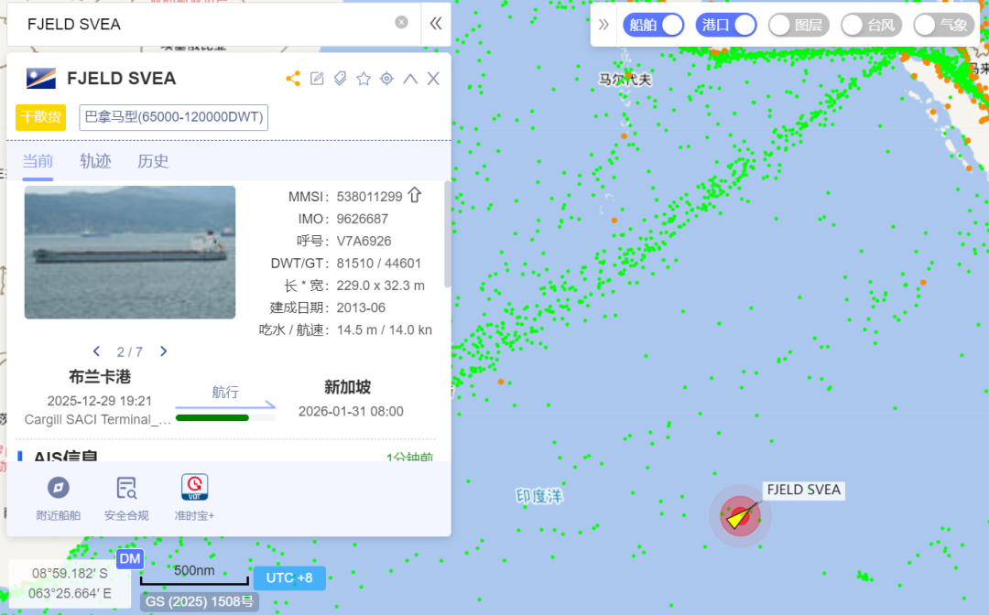Image resolution: width=989 pixels, height=615 pixels.
Task: Click the up arrow next to MMSI number
Action: 415,195
